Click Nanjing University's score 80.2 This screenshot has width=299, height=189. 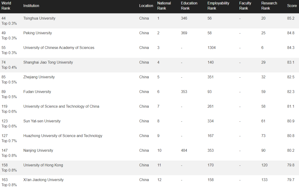[291, 150]
